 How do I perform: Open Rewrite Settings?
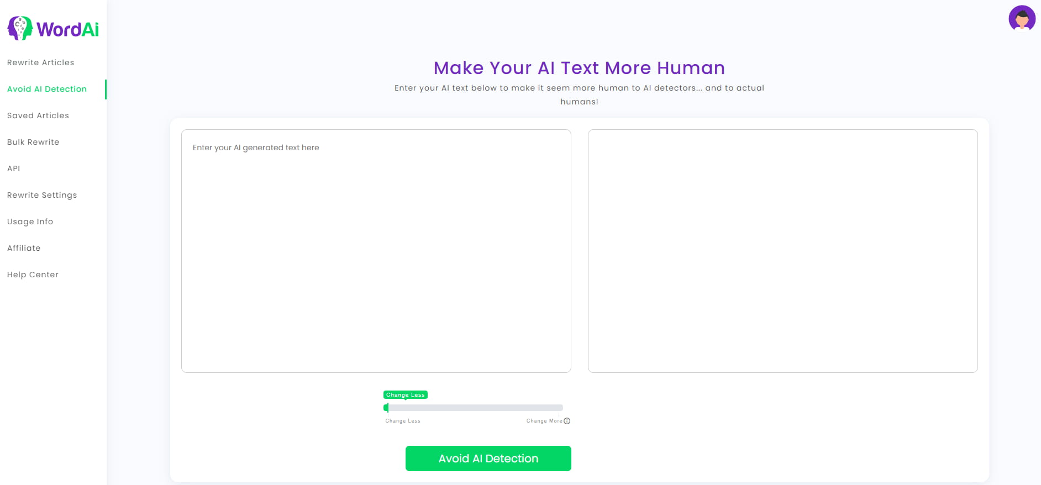42,195
